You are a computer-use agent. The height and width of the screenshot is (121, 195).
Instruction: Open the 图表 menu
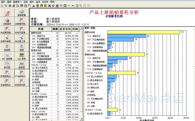click(x=9, y=2)
